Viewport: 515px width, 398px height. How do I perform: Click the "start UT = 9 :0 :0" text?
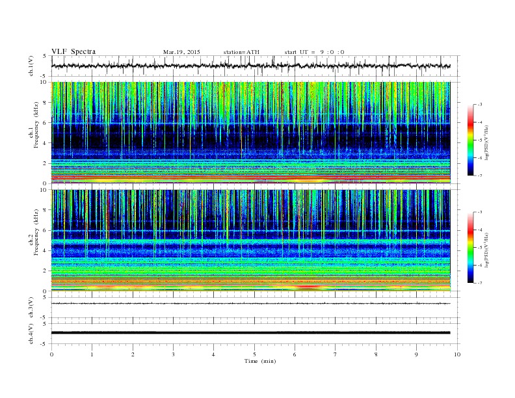pyautogui.click(x=314, y=52)
